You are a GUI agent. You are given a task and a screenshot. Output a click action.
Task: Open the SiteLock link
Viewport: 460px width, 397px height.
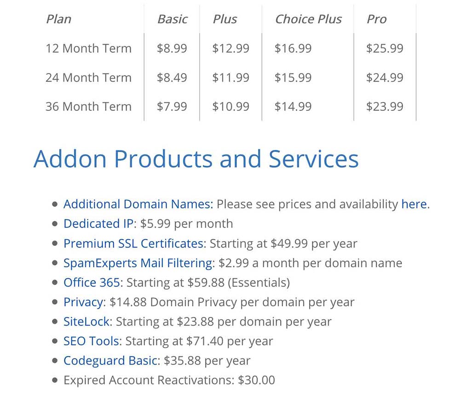[86, 322]
